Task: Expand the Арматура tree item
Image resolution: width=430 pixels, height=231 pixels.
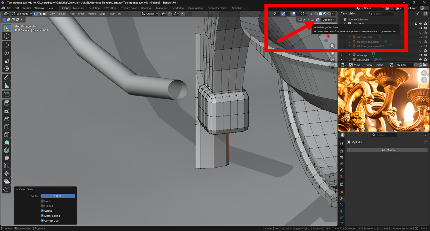Action: pos(349,60)
